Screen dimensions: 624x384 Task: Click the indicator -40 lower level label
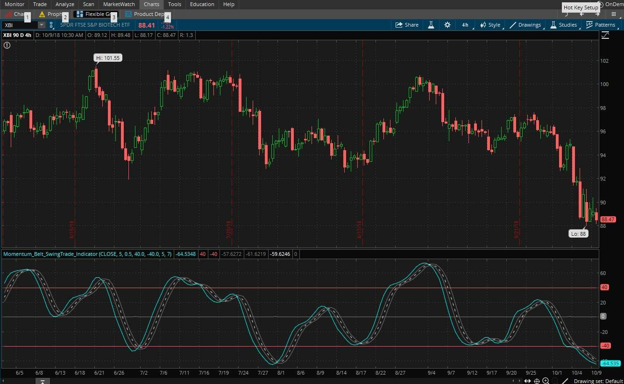click(605, 346)
